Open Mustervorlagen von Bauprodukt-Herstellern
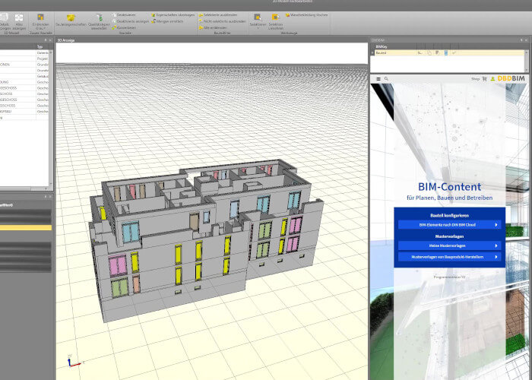The image size is (532, 380). 449,257
